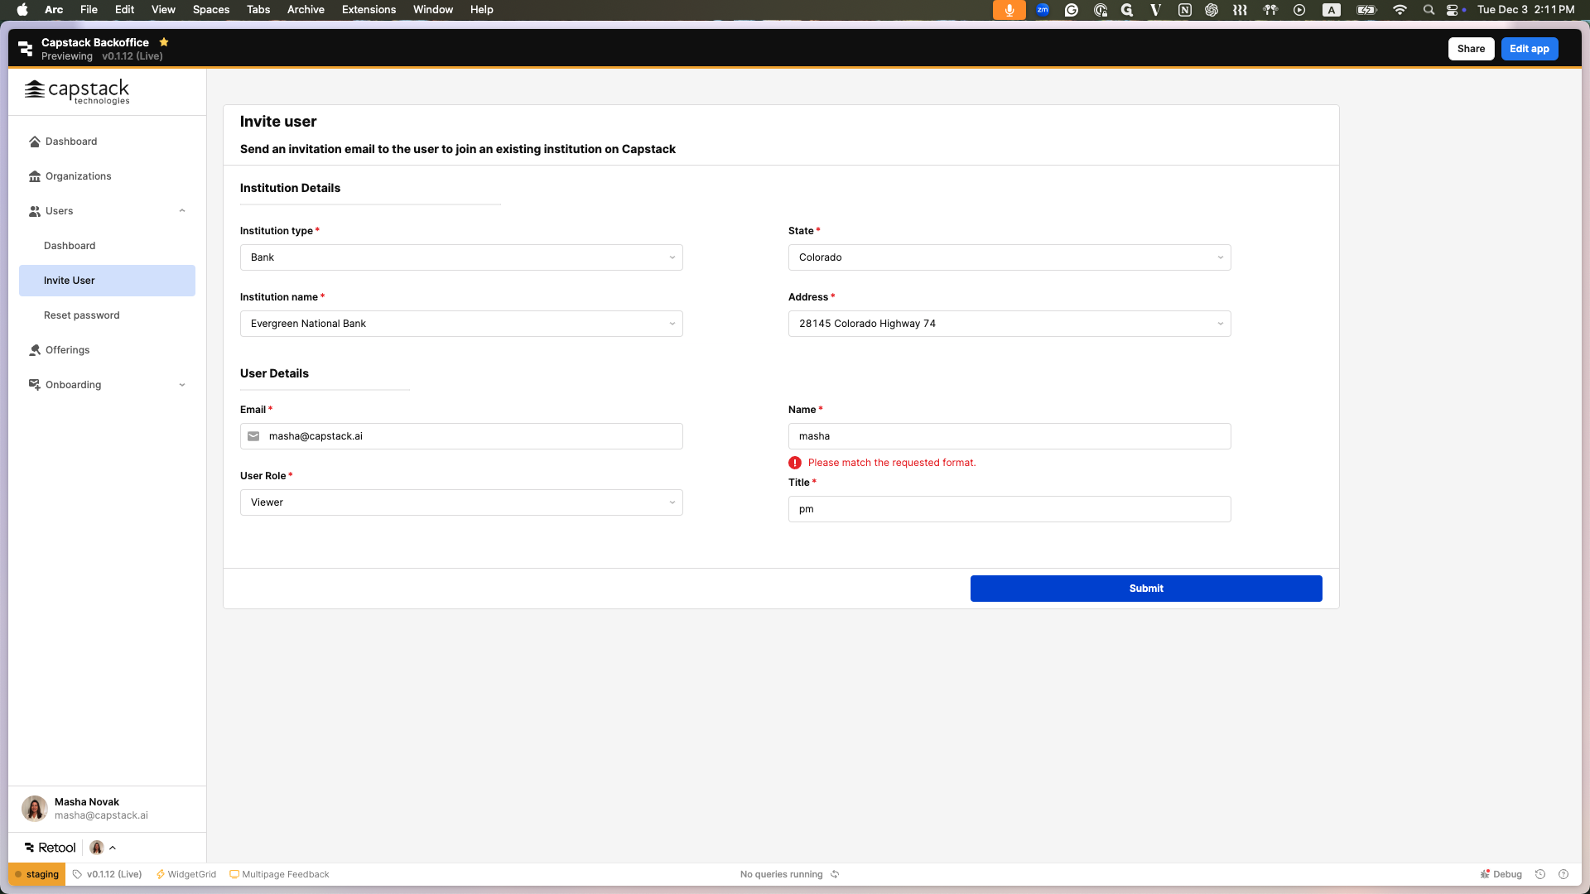Open the Now Playing menu bar icon
Viewport: 1590px width, 894px height.
click(x=1299, y=10)
